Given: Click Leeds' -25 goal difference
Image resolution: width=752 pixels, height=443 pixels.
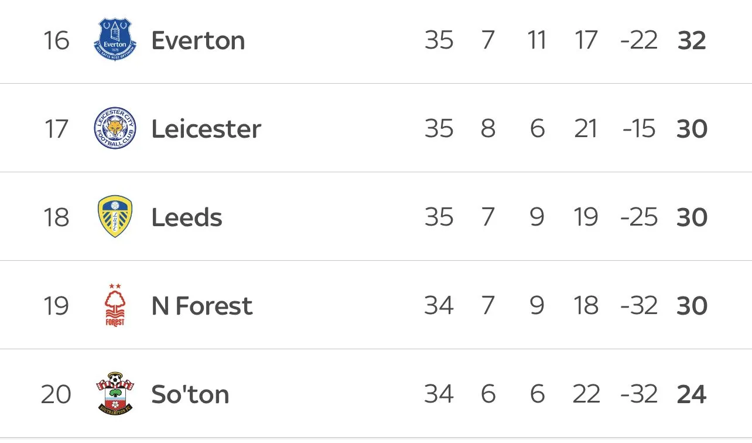Looking at the screenshot, I should click(639, 217).
